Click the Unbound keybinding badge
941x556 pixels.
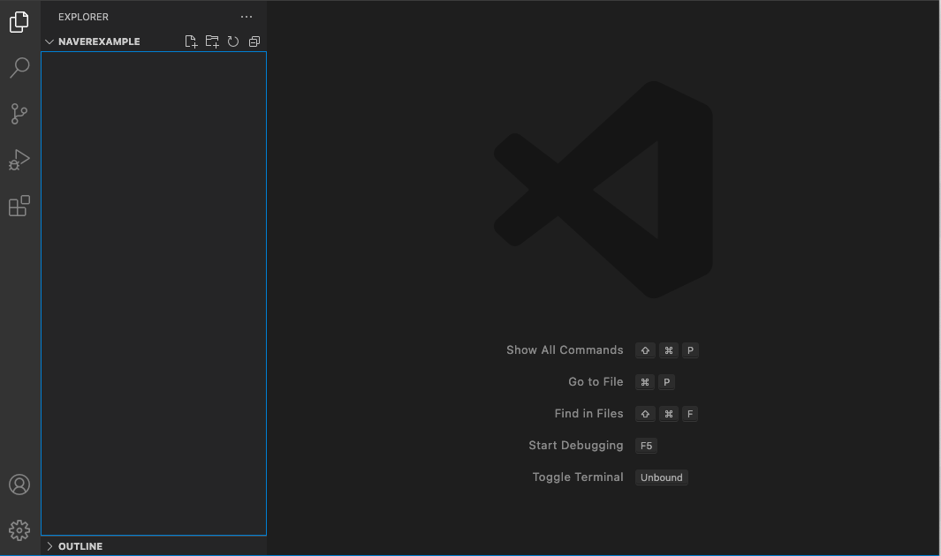pyautogui.click(x=661, y=477)
